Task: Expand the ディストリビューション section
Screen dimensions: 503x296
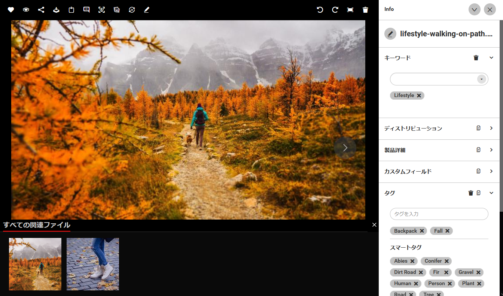Action: (491, 128)
